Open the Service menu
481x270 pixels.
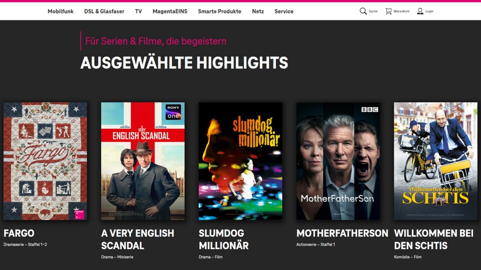[284, 11]
